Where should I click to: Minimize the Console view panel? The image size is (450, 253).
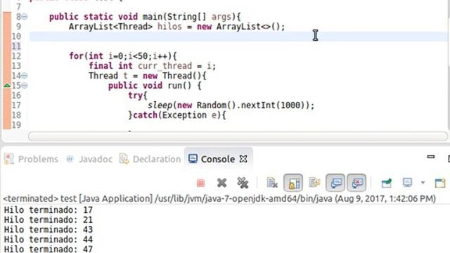click(x=431, y=157)
